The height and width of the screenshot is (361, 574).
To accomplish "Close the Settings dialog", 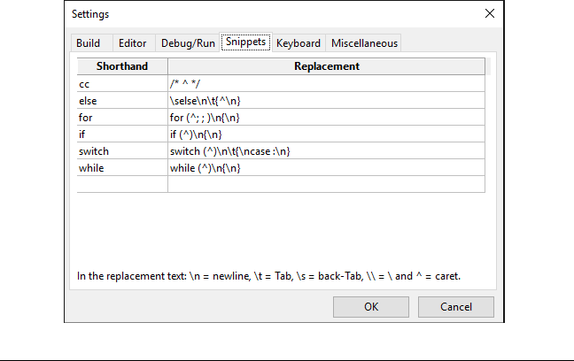I will click(490, 14).
